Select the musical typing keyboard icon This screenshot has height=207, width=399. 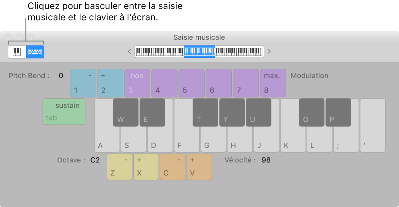tap(35, 52)
